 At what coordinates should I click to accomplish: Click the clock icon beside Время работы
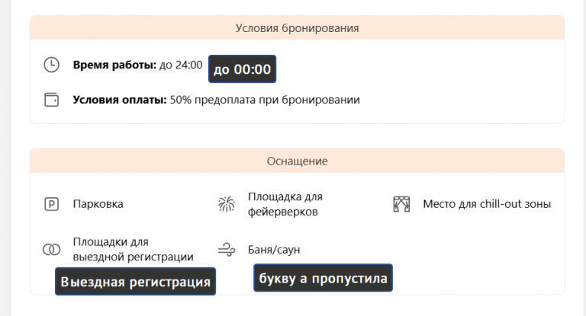52,65
